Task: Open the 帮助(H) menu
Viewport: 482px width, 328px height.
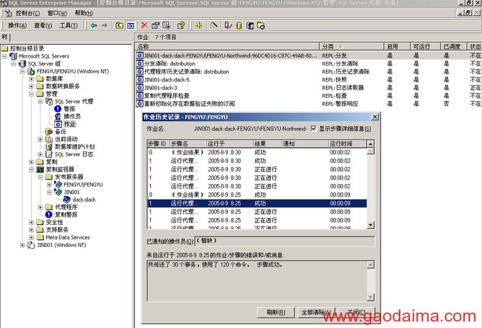Action: pos(84,14)
